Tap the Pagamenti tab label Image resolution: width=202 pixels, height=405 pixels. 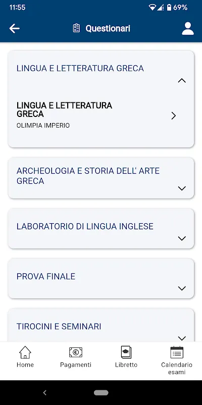click(x=76, y=364)
